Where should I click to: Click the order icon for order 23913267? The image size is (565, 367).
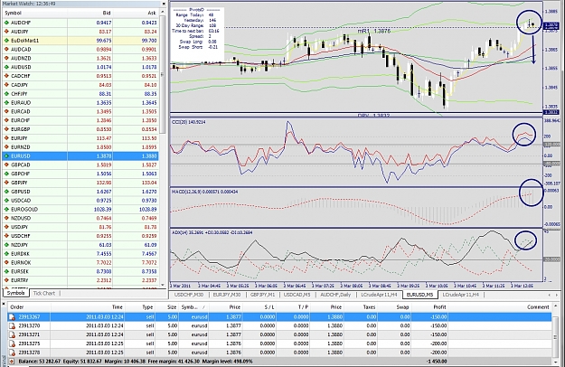[x=13, y=317]
